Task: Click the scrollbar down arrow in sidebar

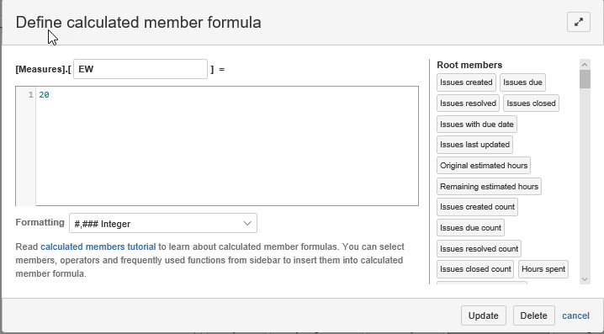Action: [585, 279]
